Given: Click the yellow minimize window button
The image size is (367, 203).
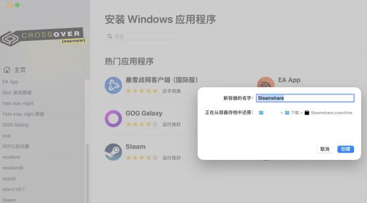Looking at the screenshot, I should tap(10, 5).
